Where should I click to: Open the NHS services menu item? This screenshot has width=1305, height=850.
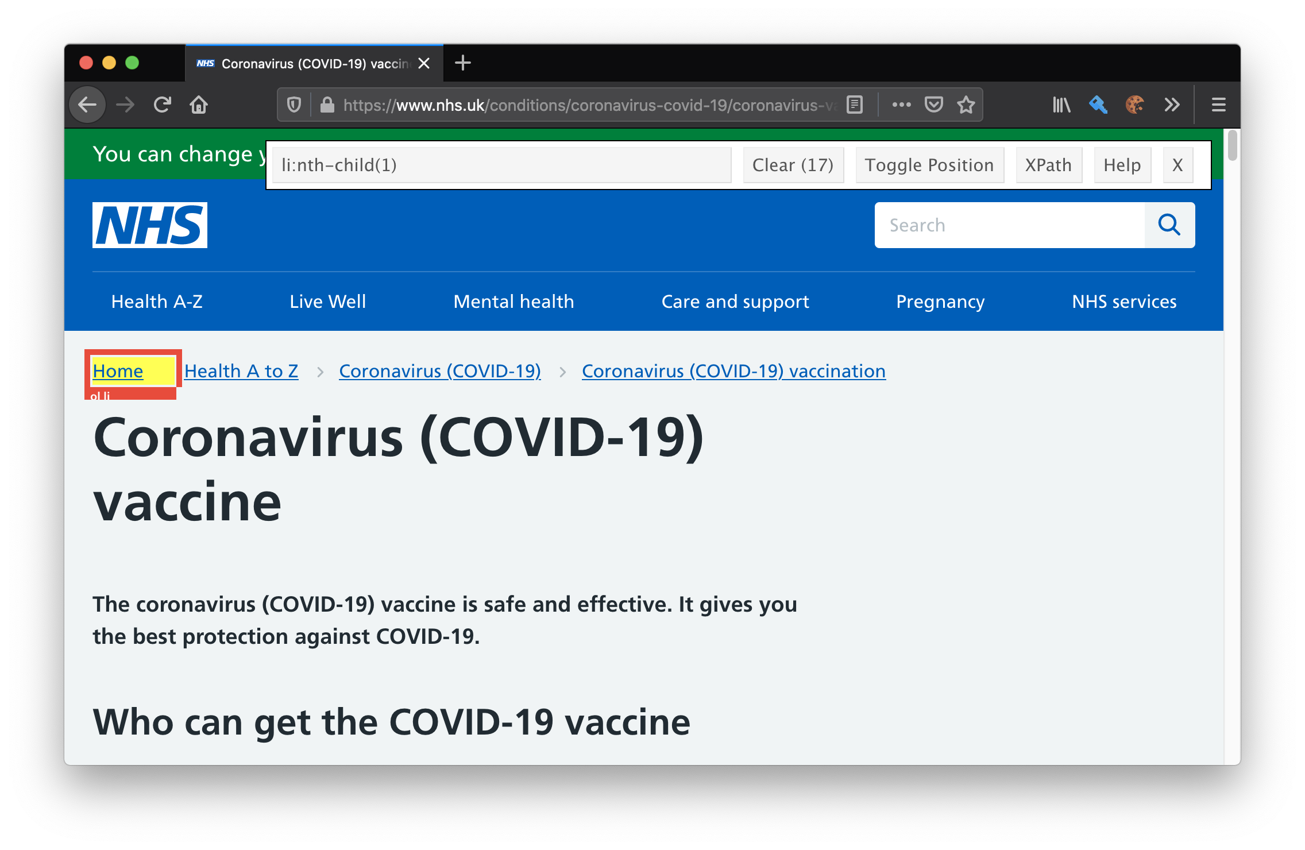[1125, 302]
